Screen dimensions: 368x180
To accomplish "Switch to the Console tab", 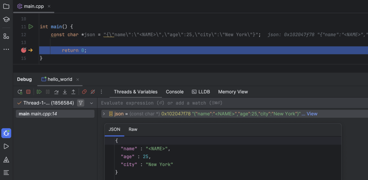I will point(174,92).
